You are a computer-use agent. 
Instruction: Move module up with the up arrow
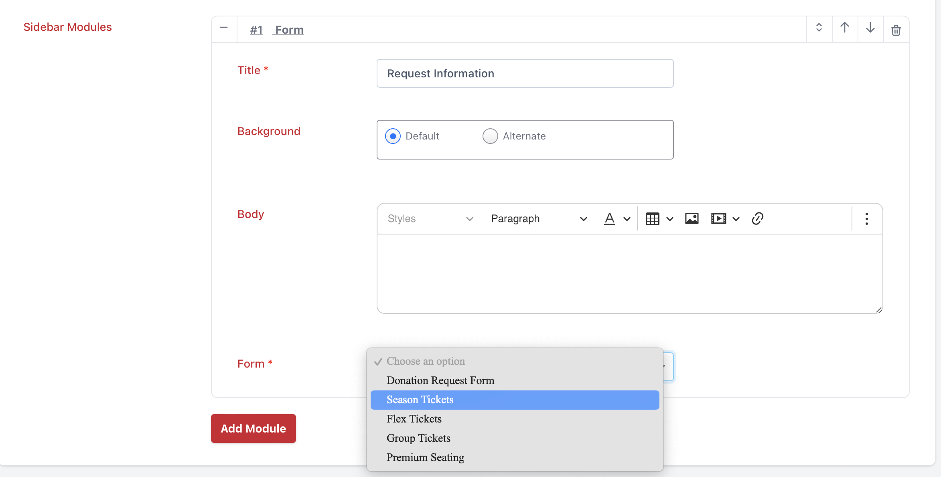845,28
